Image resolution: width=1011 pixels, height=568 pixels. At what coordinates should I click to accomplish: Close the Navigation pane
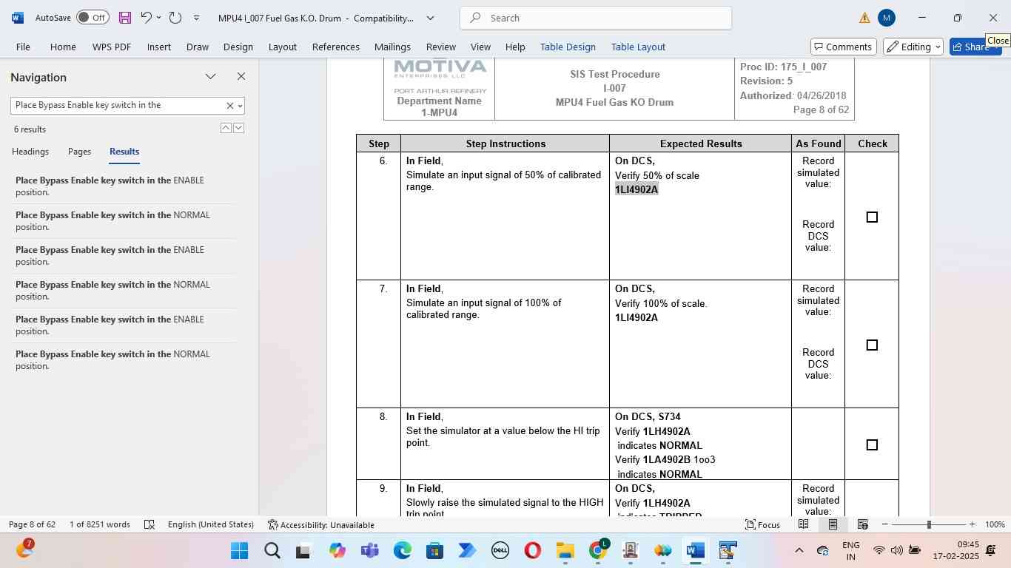pos(241,76)
